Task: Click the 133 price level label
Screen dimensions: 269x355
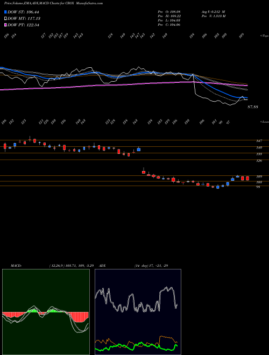Action: pos(259,154)
